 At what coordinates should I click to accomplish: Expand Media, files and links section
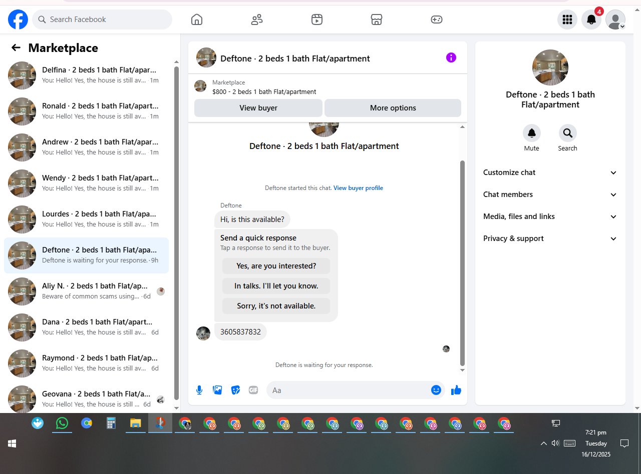point(550,216)
